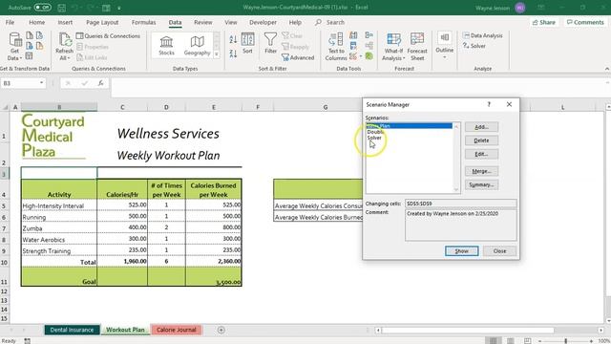Image resolution: width=611 pixels, height=344 pixels.
Task: Open Data Validation dropdown arrow
Action: 361,57
